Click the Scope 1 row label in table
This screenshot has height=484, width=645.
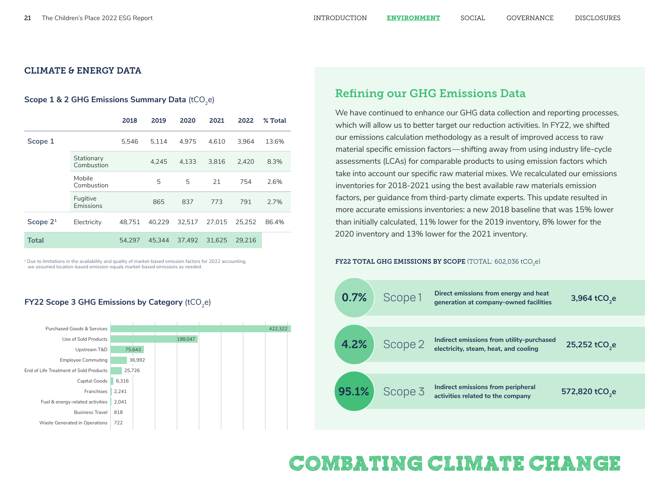pos(41,141)
